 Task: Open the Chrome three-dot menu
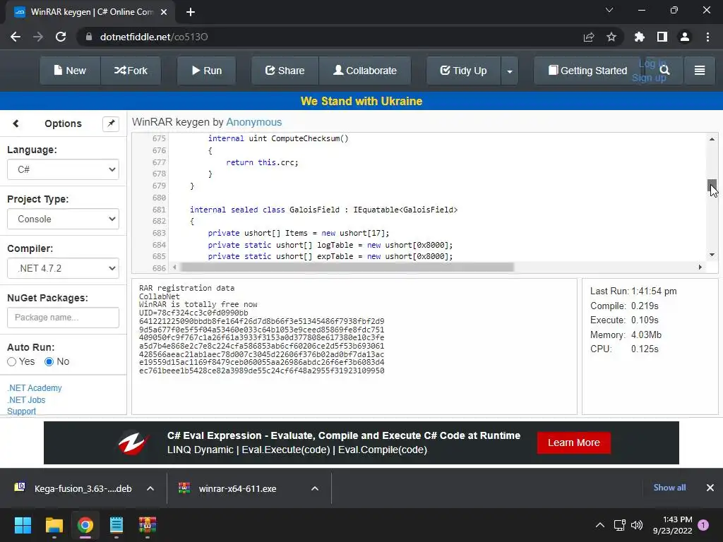(707, 37)
